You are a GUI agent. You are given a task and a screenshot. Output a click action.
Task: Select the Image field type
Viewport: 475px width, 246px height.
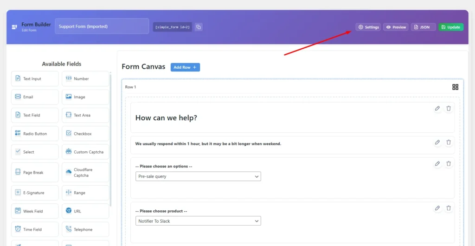pos(85,97)
